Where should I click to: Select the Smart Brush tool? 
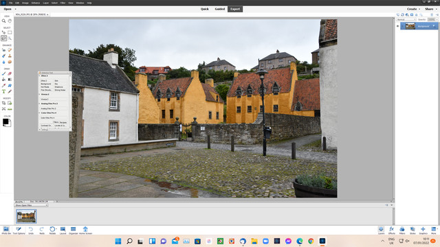(x=3, y=56)
